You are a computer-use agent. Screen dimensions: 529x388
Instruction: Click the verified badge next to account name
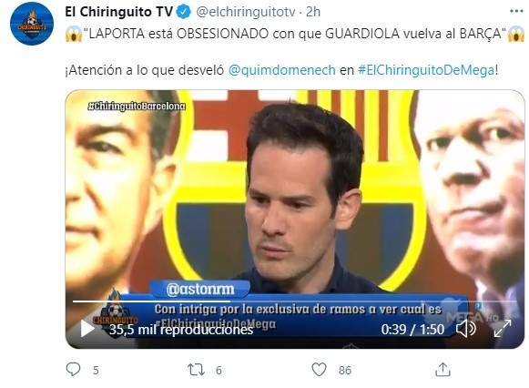[184, 12]
